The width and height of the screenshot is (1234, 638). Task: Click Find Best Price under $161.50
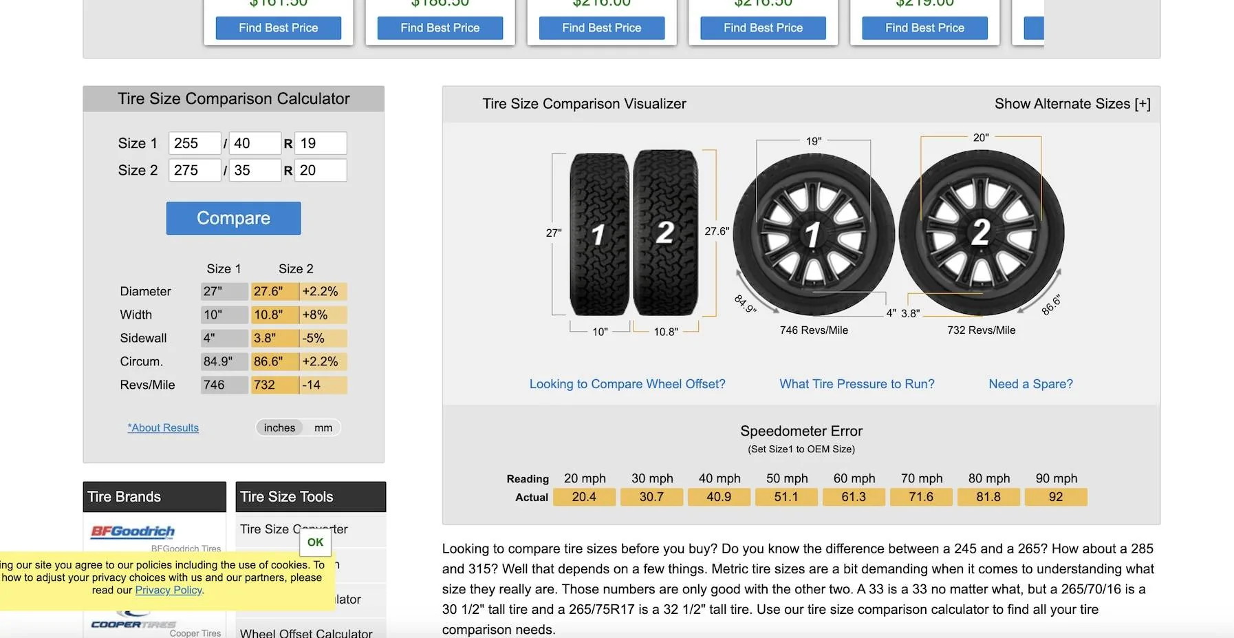[279, 28]
